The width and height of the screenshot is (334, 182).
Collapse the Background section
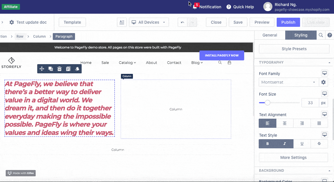(329, 171)
